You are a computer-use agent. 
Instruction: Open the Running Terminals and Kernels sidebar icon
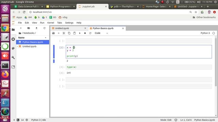(x=13, y=39)
